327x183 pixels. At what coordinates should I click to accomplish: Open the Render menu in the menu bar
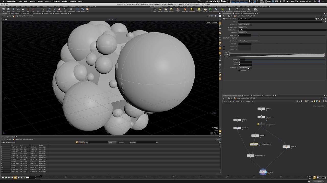[32, 2]
